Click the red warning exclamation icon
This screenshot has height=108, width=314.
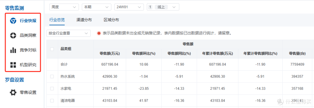click(99, 33)
